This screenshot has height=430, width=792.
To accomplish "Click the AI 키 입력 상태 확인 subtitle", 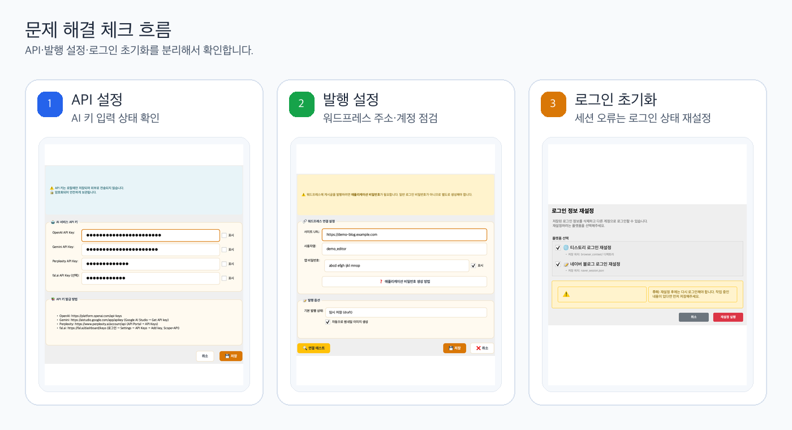I will 115,118.
